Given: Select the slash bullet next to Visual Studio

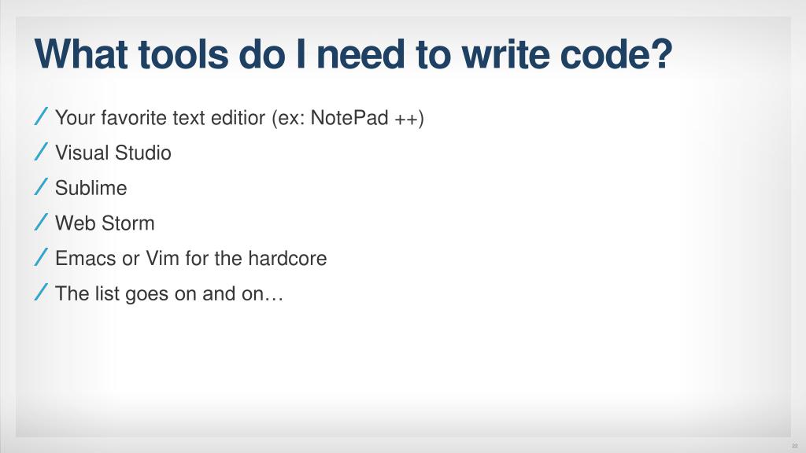Looking at the screenshot, I should click(x=41, y=152).
